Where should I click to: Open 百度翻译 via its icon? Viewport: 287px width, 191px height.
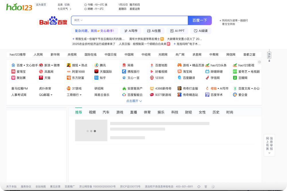pyautogui.click(x=179, y=78)
